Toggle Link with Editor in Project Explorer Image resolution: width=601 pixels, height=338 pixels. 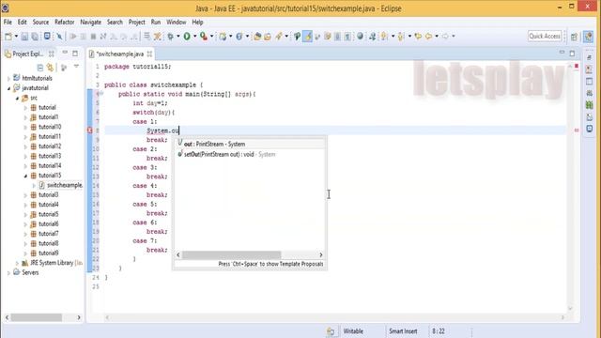50,68
